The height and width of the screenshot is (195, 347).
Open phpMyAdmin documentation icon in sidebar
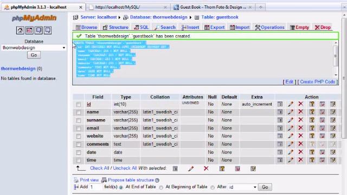pyautogui.click(x=38, y=30)
